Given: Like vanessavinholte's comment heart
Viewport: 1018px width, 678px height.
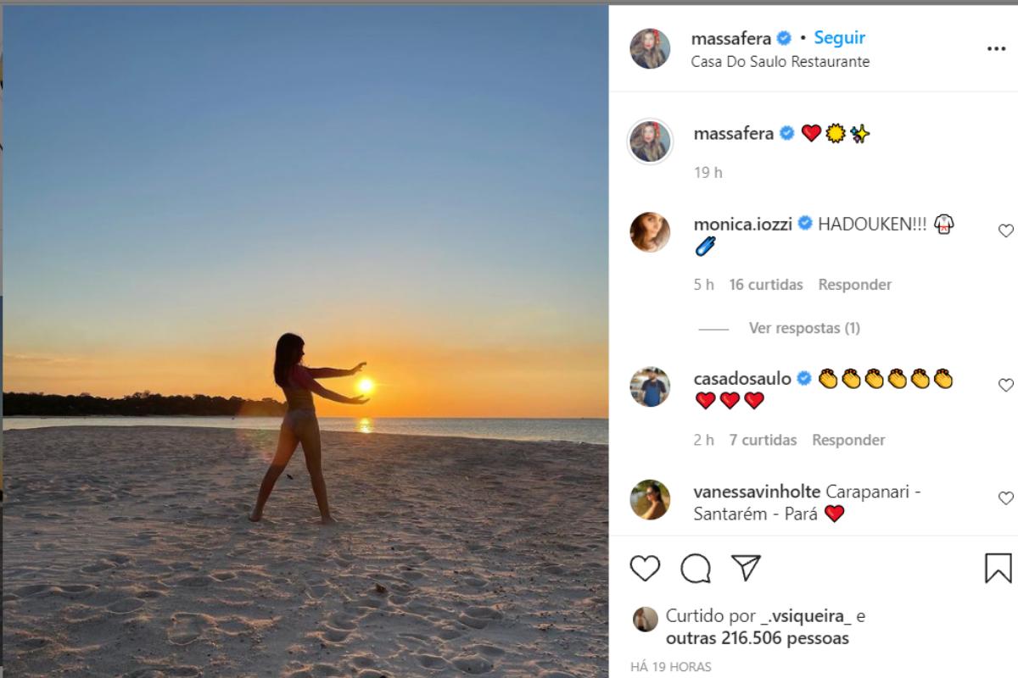Looking at the screenshot, I should tap(1005, 498).
